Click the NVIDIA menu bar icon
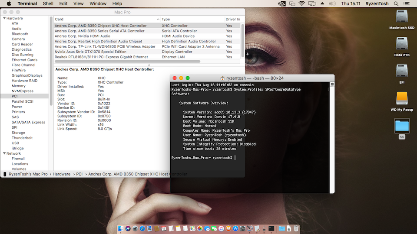 [x=281, y=3]
